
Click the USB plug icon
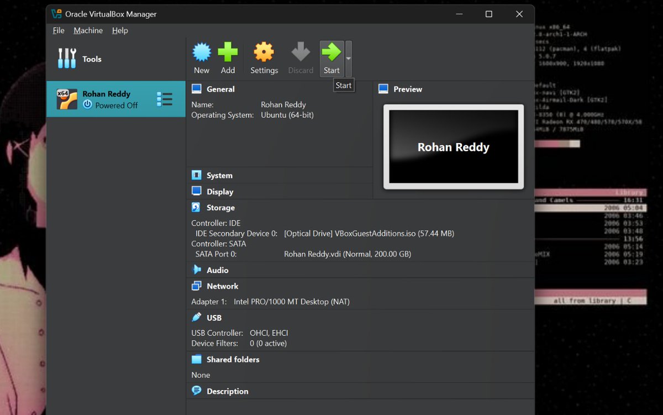197,317
